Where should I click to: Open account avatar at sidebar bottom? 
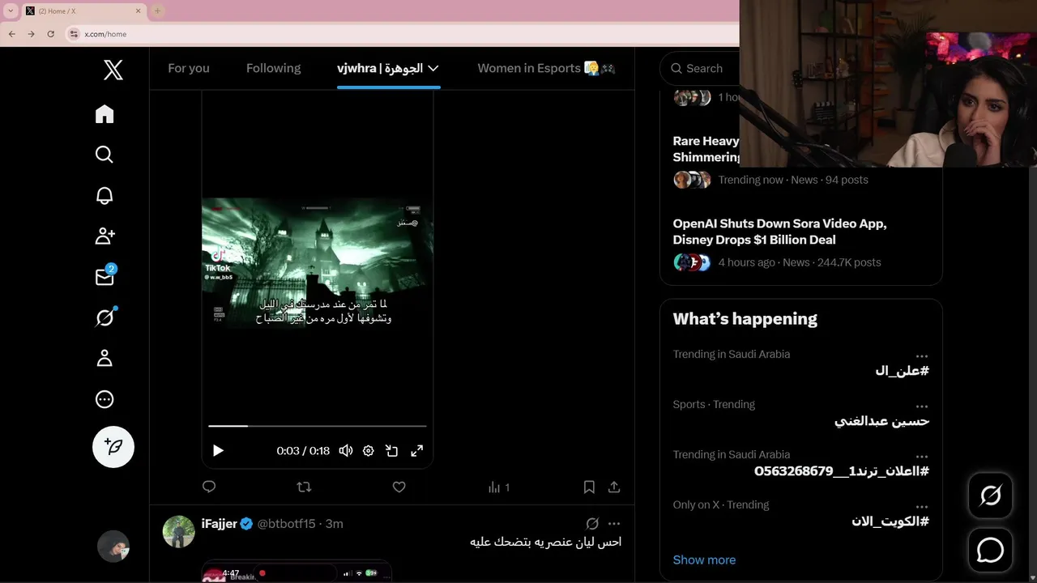(x=113, y=547)
